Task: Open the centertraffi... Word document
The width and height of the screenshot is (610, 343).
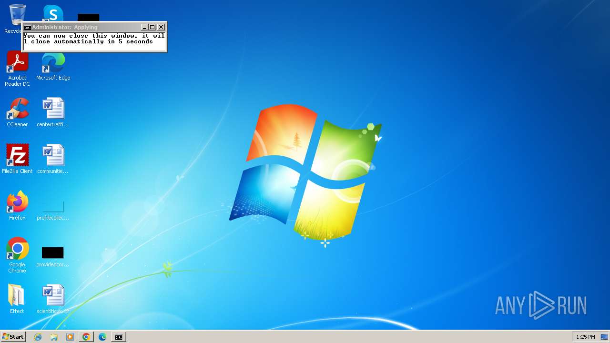Action: pyautogui.click(x=53, y=112)
